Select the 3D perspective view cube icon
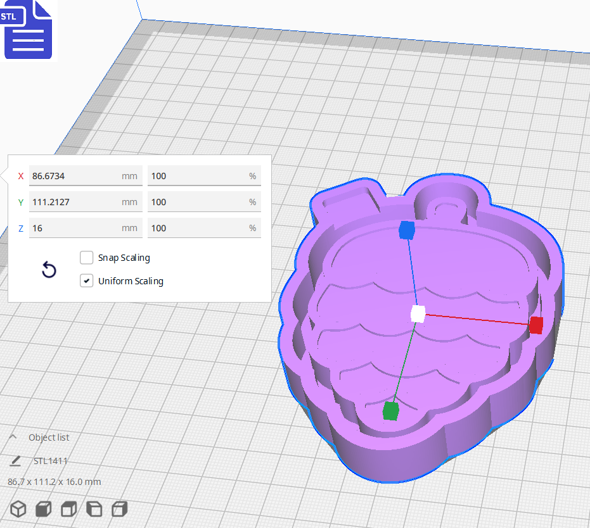 click(18, 508)
